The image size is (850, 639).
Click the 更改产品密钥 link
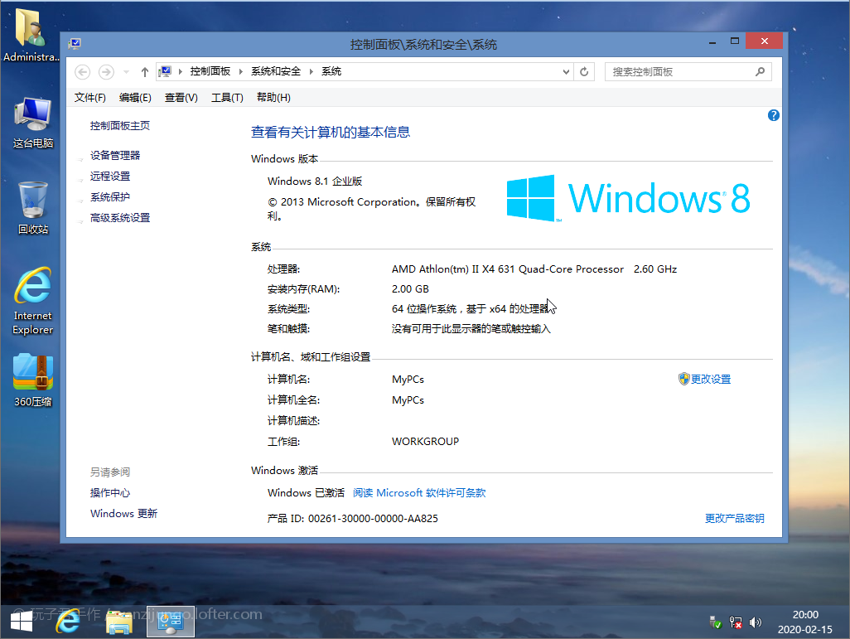pos(734,519)
